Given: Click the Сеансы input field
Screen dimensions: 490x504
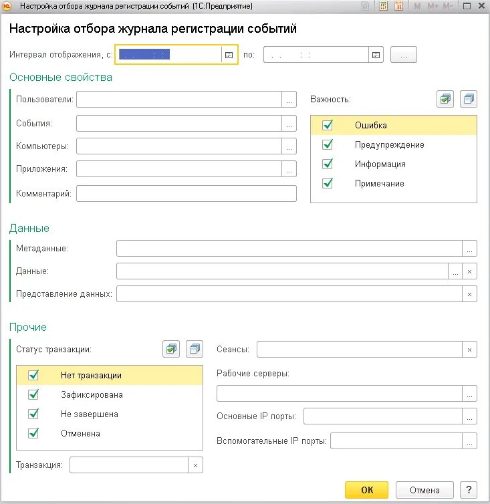Looking at the screenshot, I should point(360,350).
